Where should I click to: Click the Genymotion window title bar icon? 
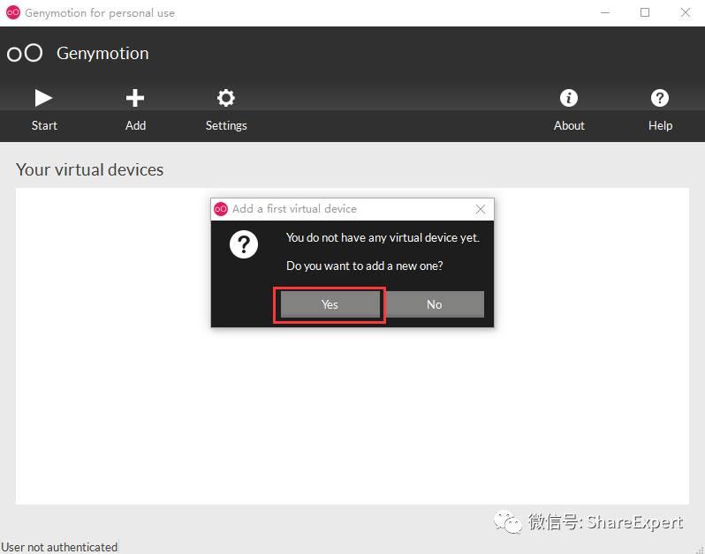pos(13,12)
